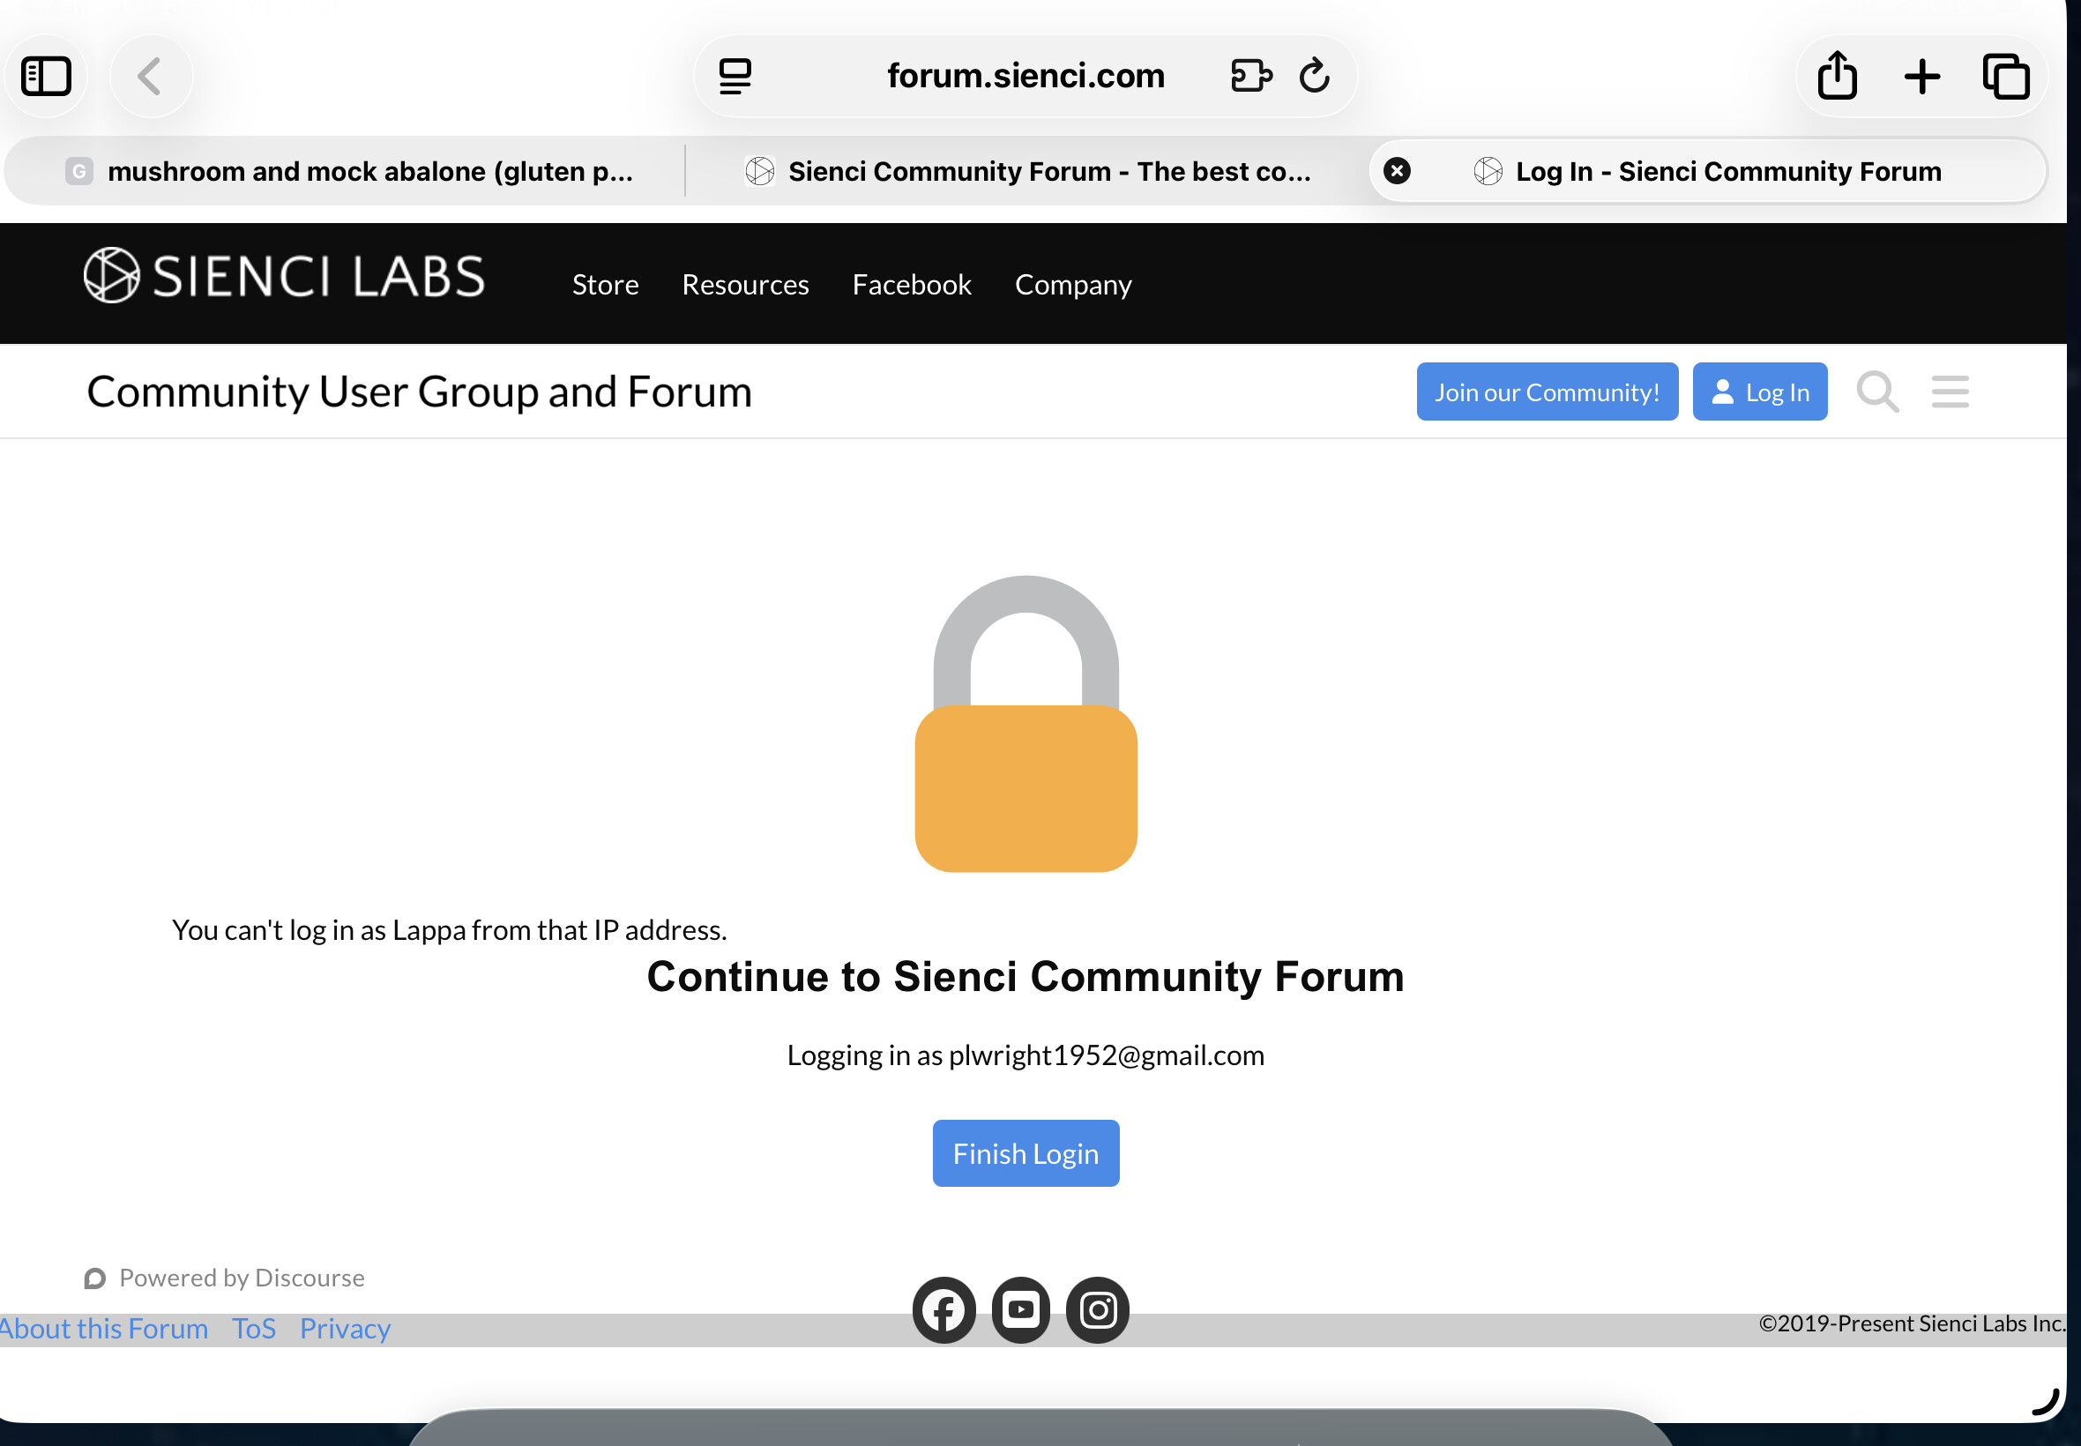Visit the Sienci Facebook page icon

[944, 1310]
